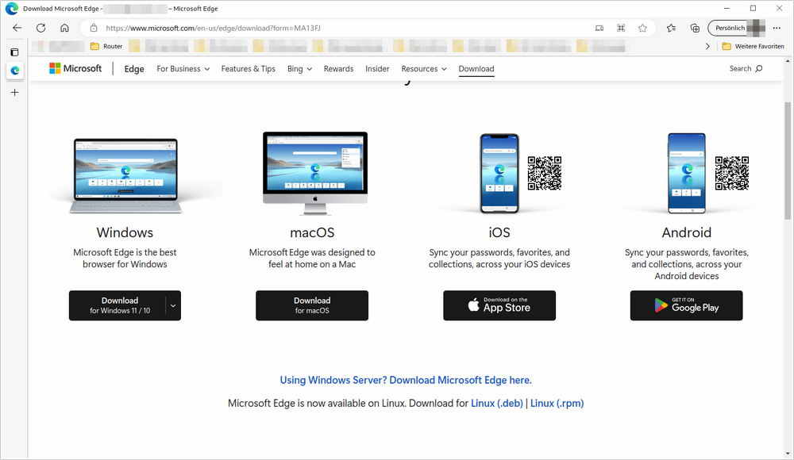Expand the For Business menu
The height and width of the screenshot is (460, 794).
pyautogui.click(x=183, y=69)
